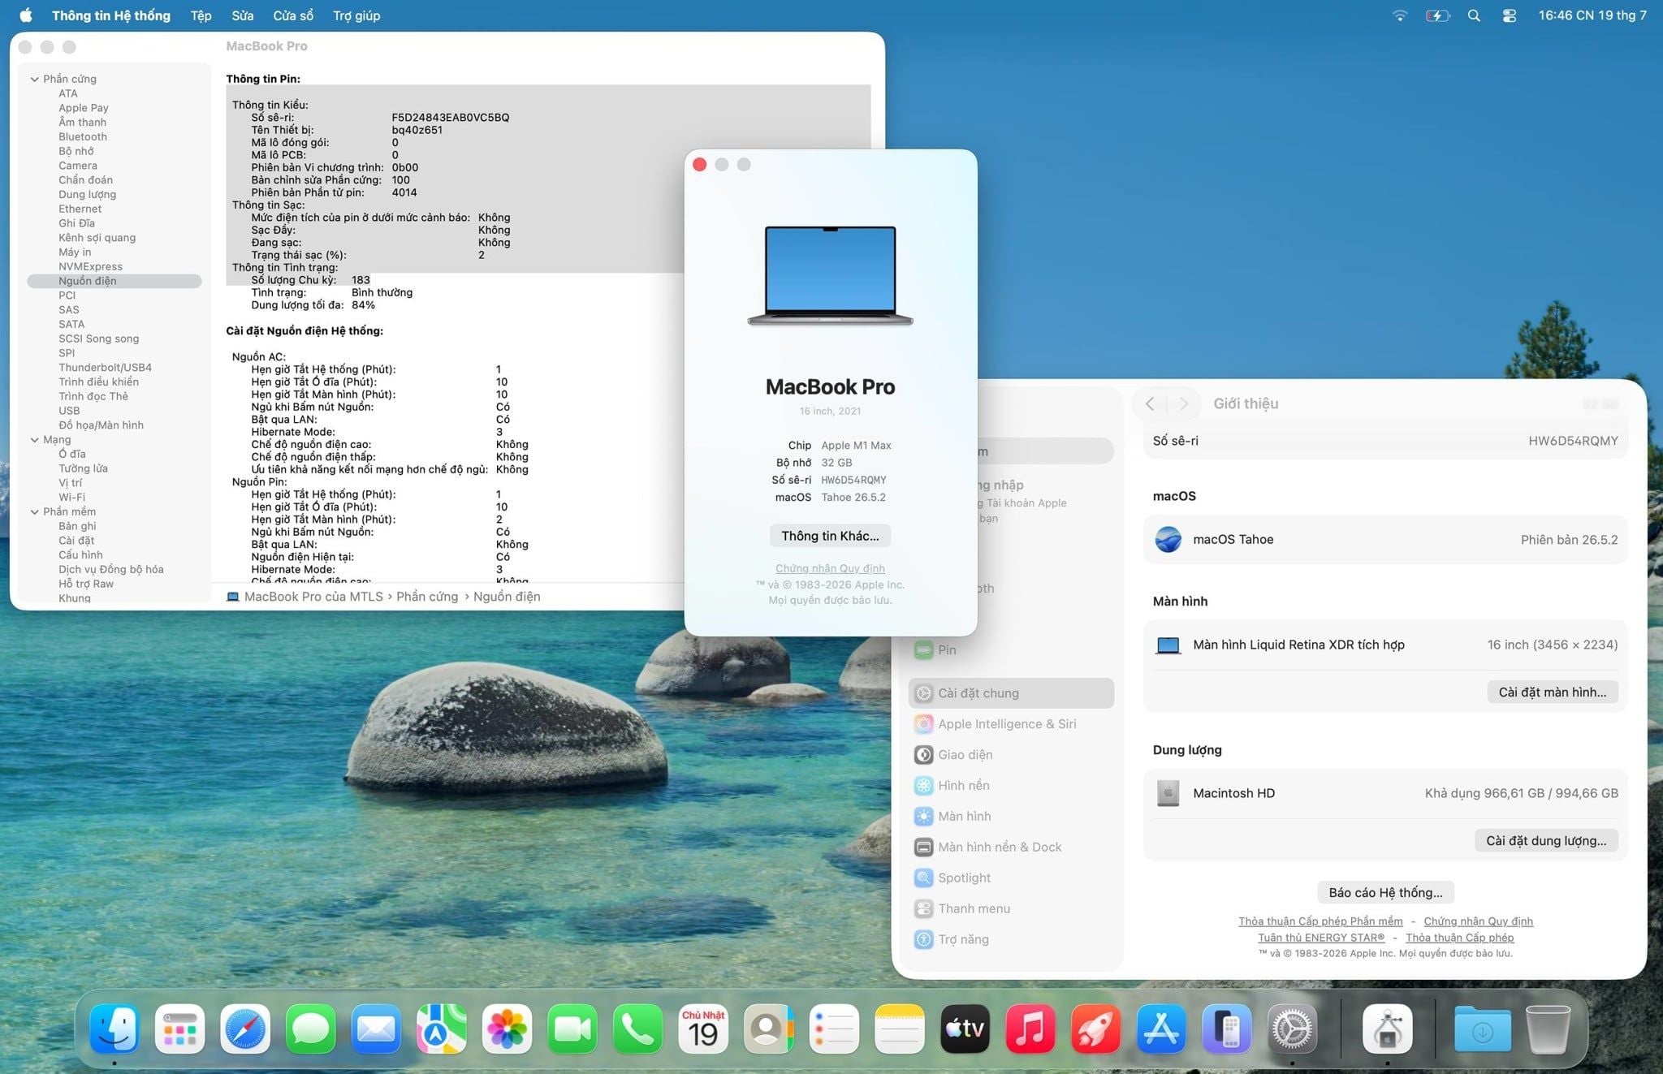Collapse the Phần mềm section

click(x=34, y=511)
